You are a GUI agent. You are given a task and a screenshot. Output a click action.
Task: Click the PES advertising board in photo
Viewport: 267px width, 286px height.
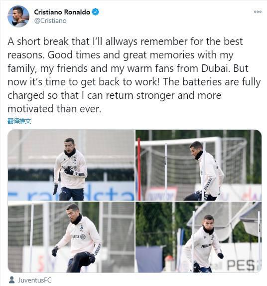pyautogui.click(x=241, y=265)
